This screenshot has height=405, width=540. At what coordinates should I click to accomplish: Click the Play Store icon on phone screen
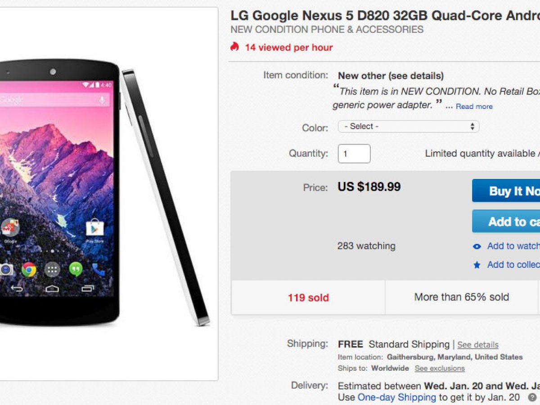(x=95, y=228)
